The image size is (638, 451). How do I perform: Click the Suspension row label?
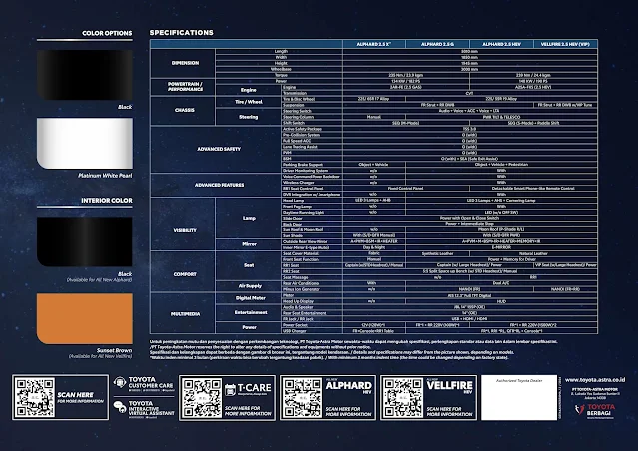294,105
